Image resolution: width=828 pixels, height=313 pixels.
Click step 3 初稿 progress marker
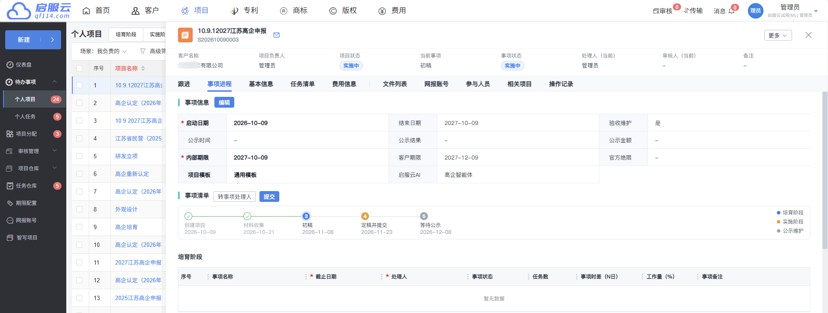[x=306, y=216]
